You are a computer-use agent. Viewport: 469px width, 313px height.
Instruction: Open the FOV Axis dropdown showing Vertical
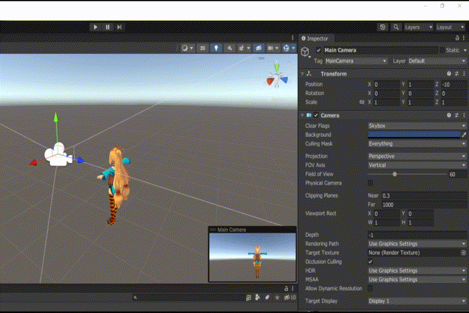(x=417, y=166)
